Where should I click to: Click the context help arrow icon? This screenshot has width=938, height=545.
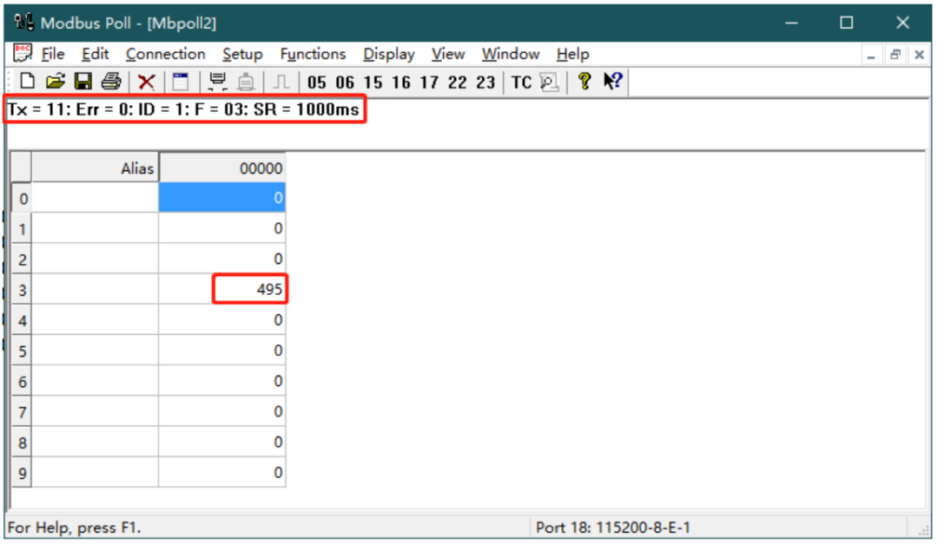pos(612,81)
